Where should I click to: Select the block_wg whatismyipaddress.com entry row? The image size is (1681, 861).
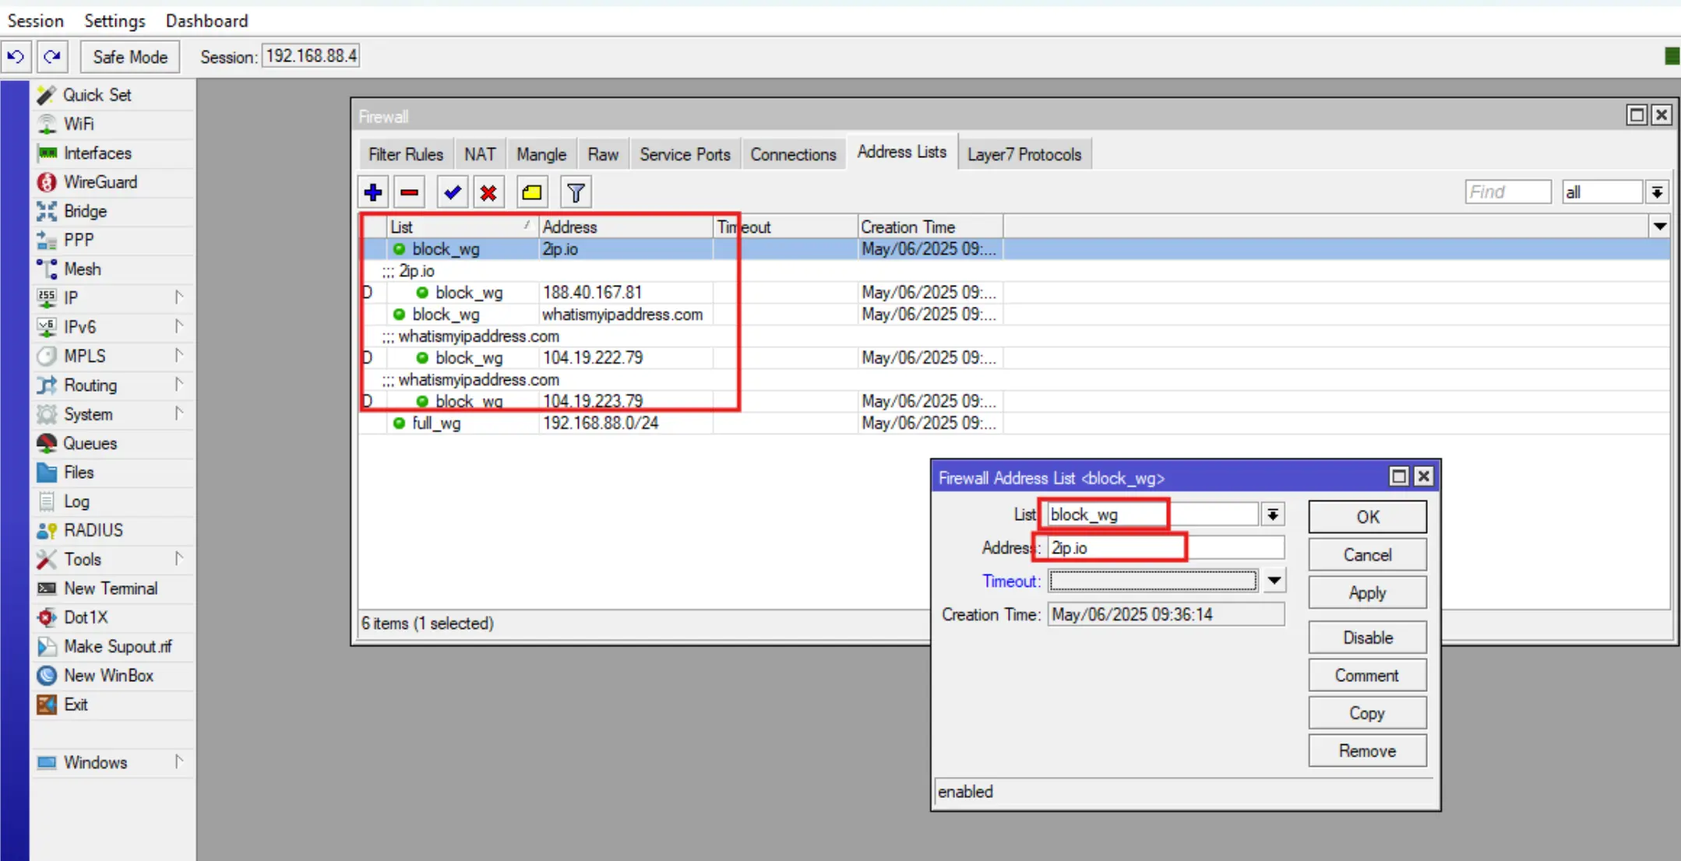[1014, 315]
